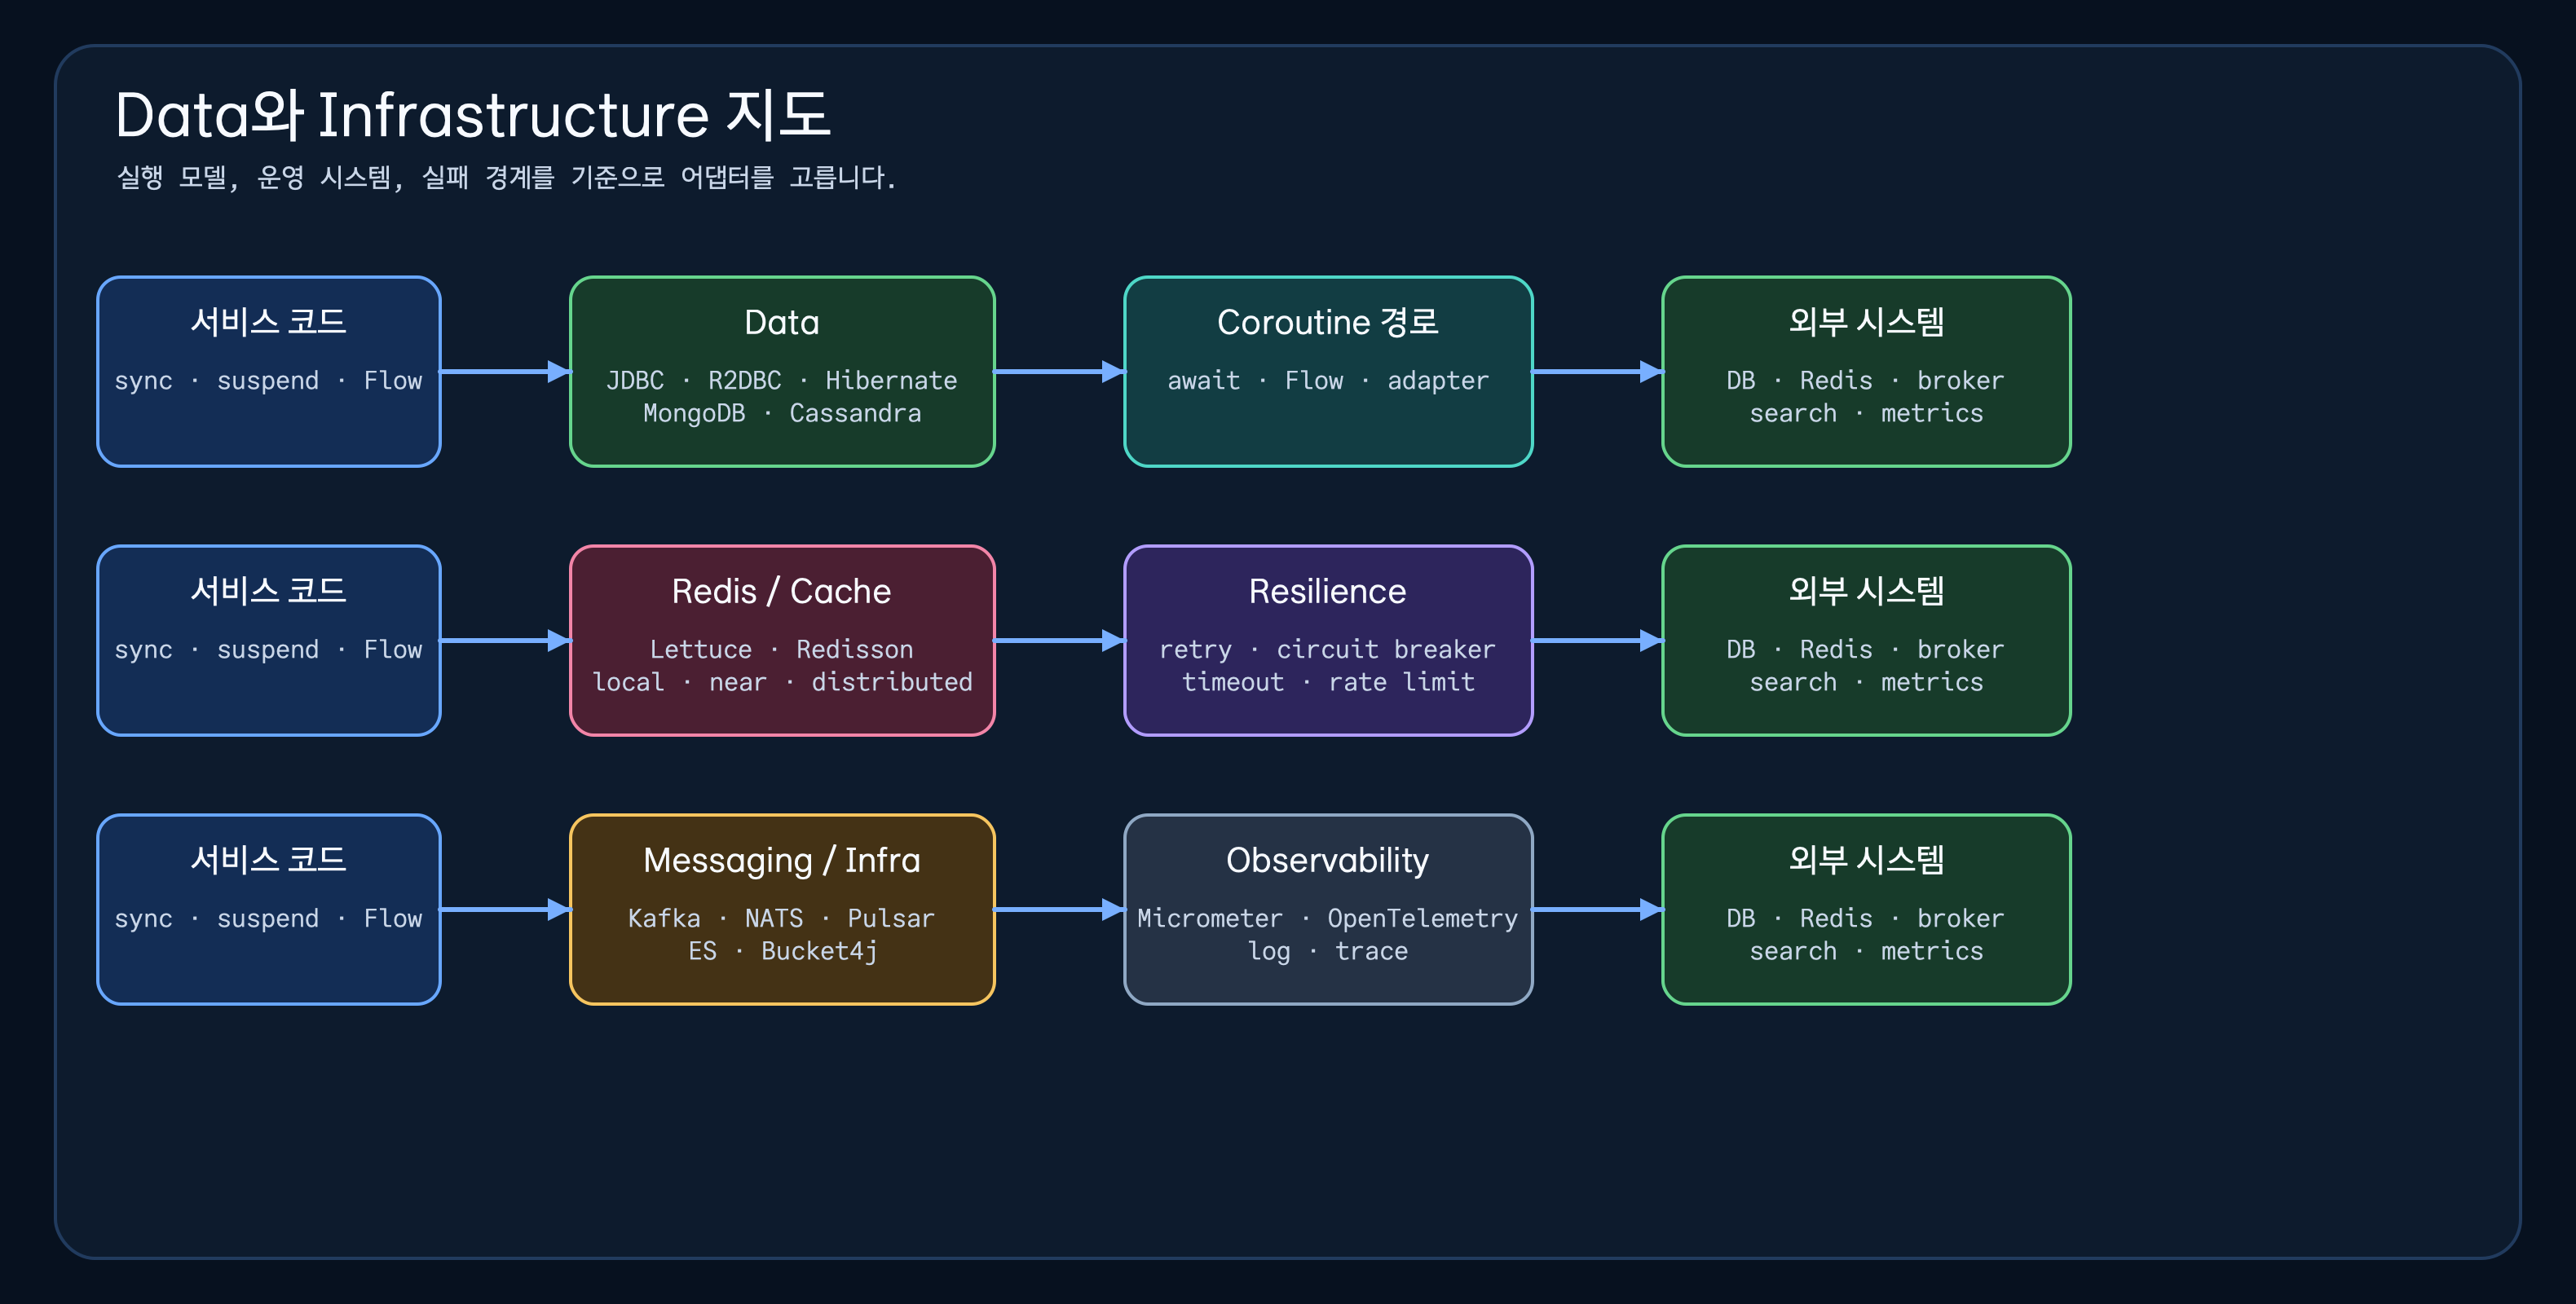Click the "Resilience" heading
Viewport: 2576px width, 1304px height.
pyautogui.click(x=1328, y=591)
